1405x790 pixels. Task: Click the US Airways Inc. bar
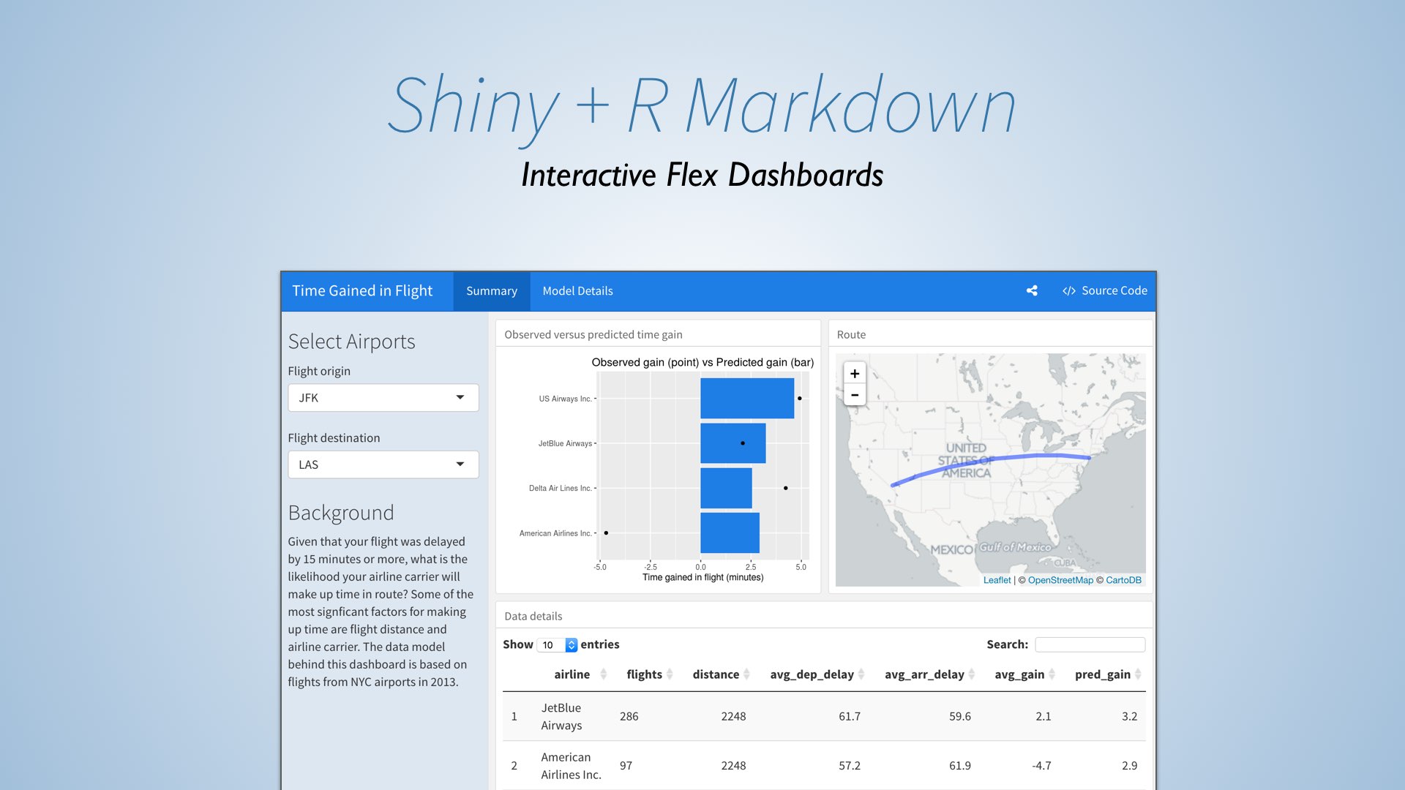pyautogui.click(x=746, y=399)
